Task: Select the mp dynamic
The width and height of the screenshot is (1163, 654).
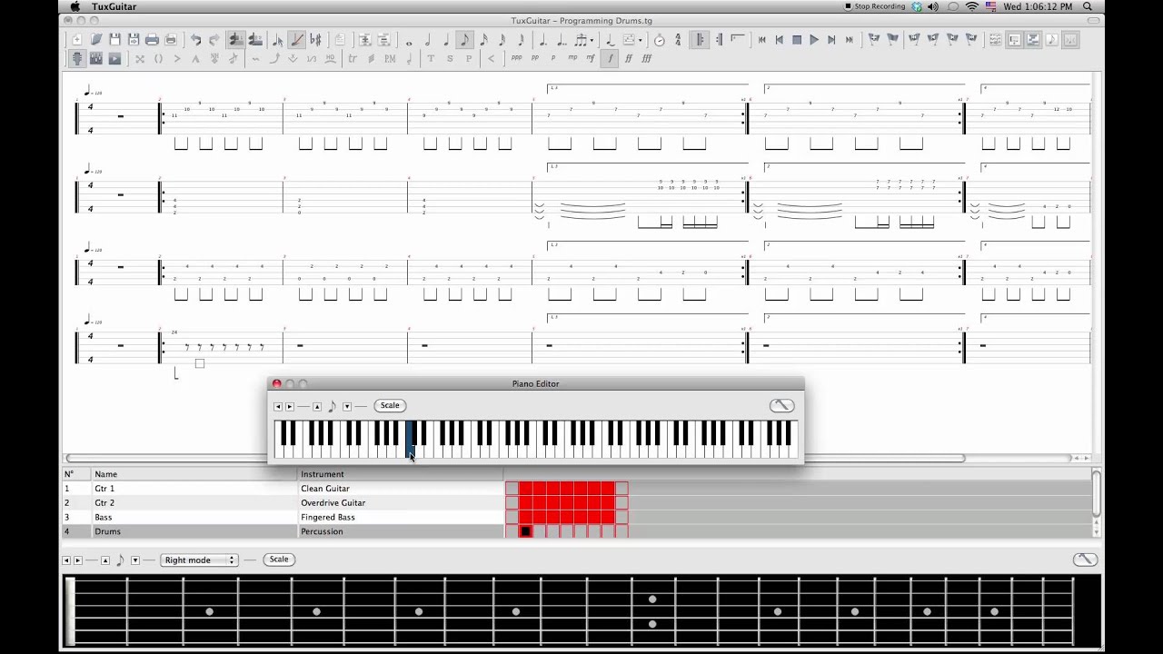Action: point(572,58)
